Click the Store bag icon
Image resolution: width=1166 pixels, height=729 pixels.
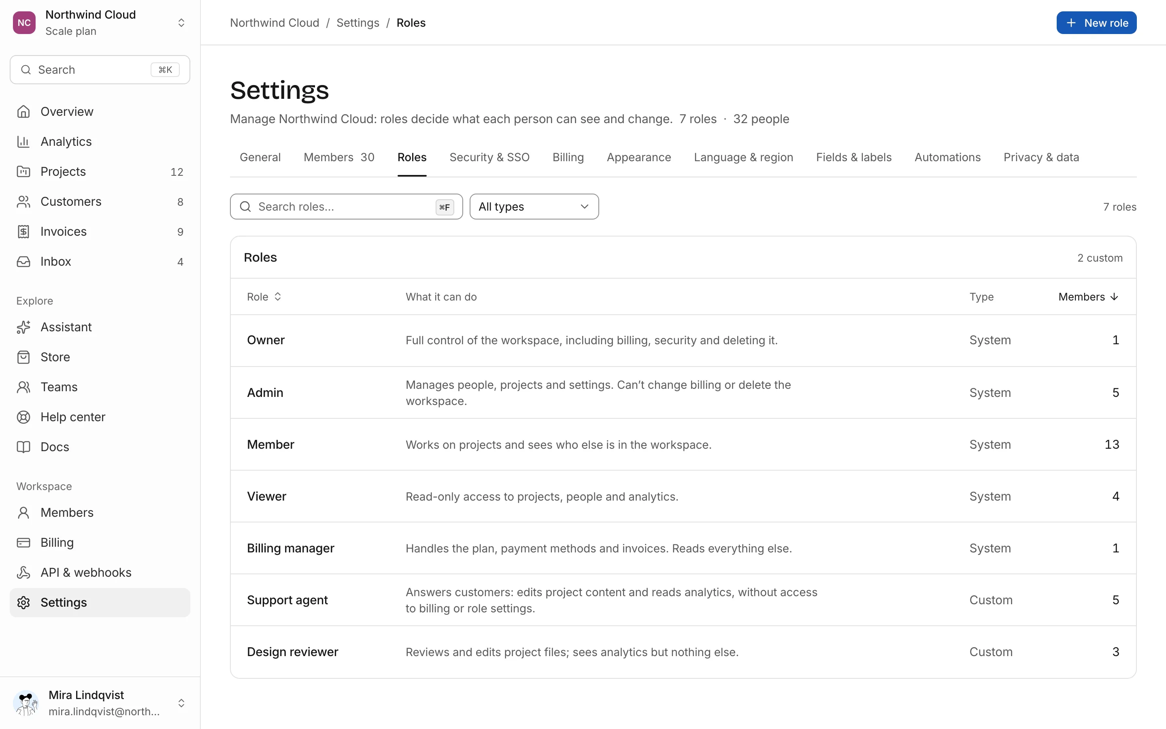point(23,357)
